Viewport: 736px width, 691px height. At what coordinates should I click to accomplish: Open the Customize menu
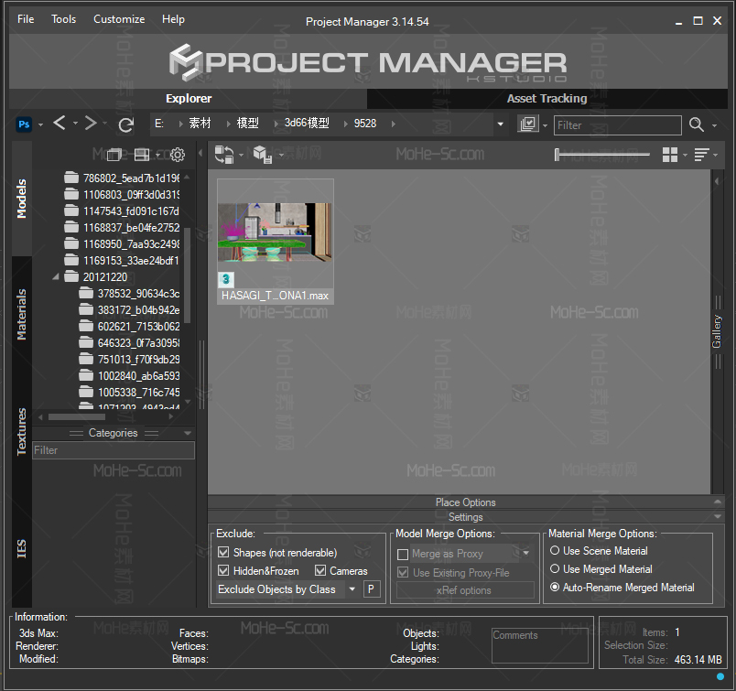point(119,19)
